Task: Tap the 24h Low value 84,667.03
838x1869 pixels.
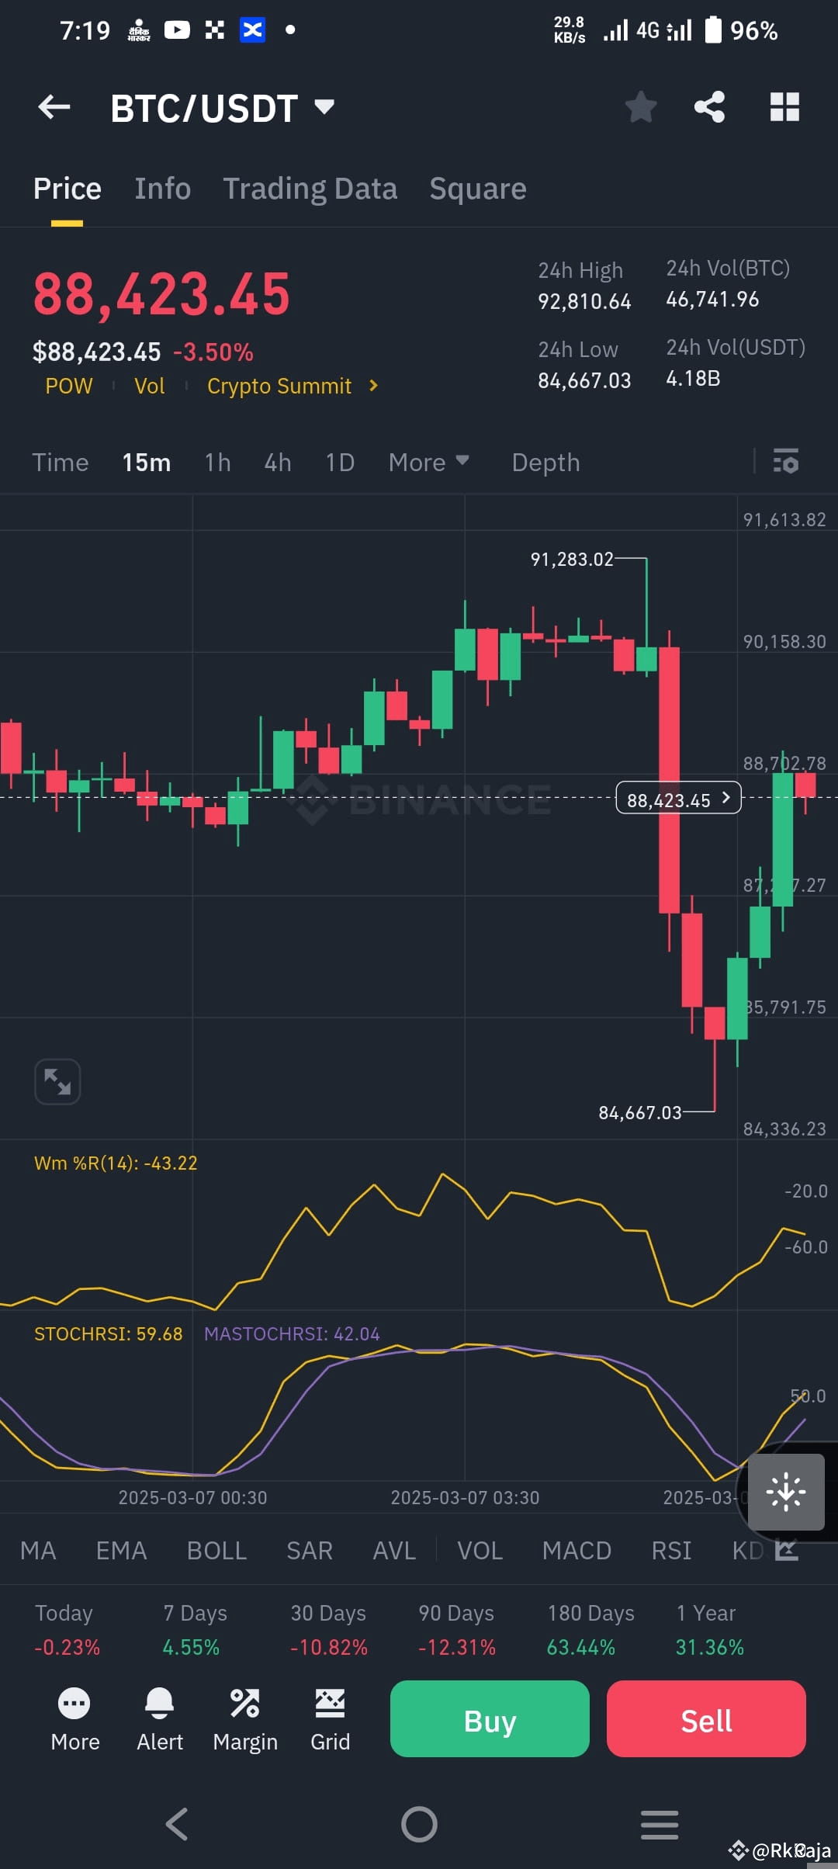Action: [584, 380]
